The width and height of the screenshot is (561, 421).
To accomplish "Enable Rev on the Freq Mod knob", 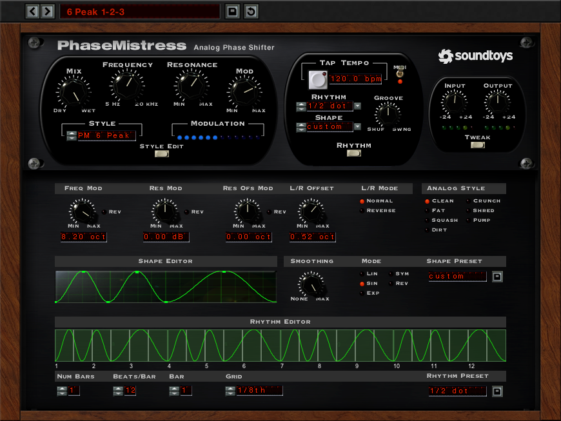I will click(104, 211).
